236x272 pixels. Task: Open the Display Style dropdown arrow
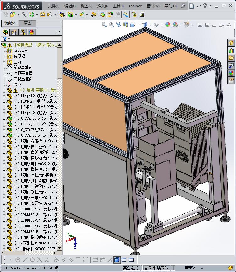tap(150, 25)
